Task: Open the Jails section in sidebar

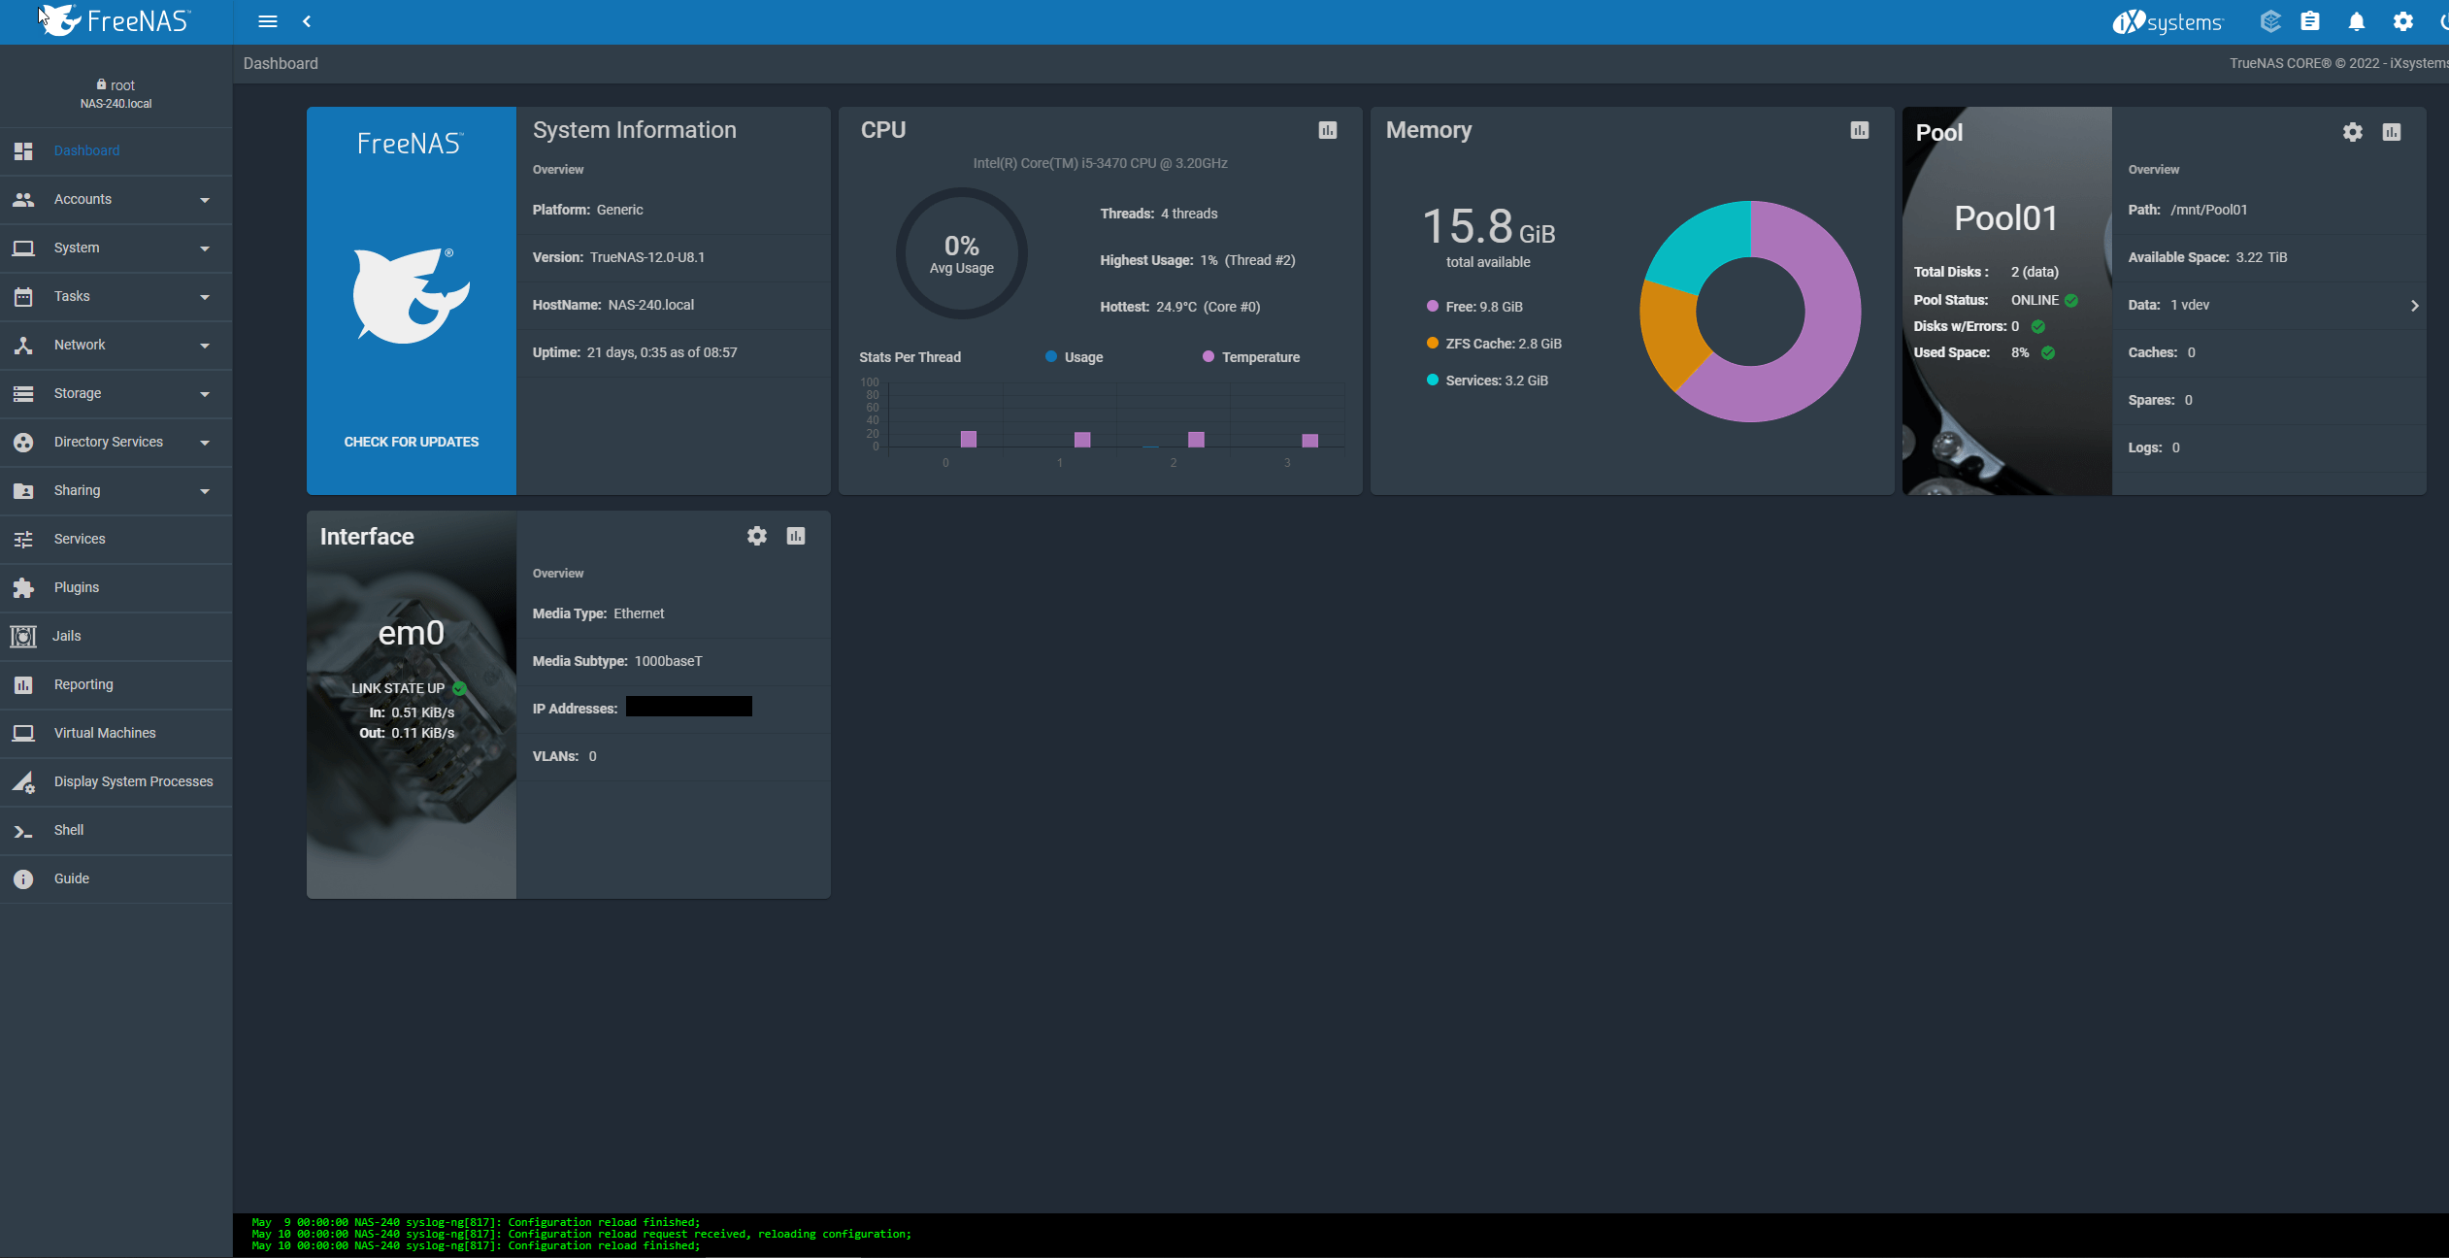Action: tap(68, 636)
